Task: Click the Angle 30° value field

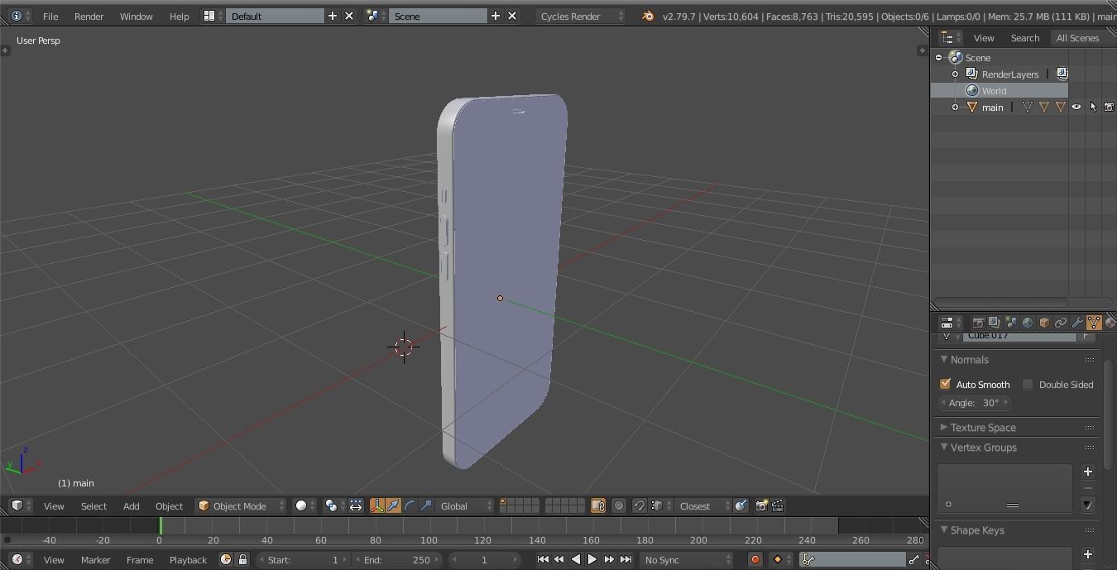Action: tap(975, 403)
